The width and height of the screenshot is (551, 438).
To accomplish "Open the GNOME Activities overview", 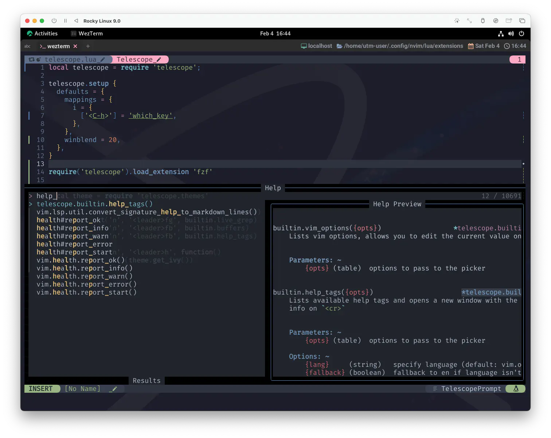I will (42, 34).
